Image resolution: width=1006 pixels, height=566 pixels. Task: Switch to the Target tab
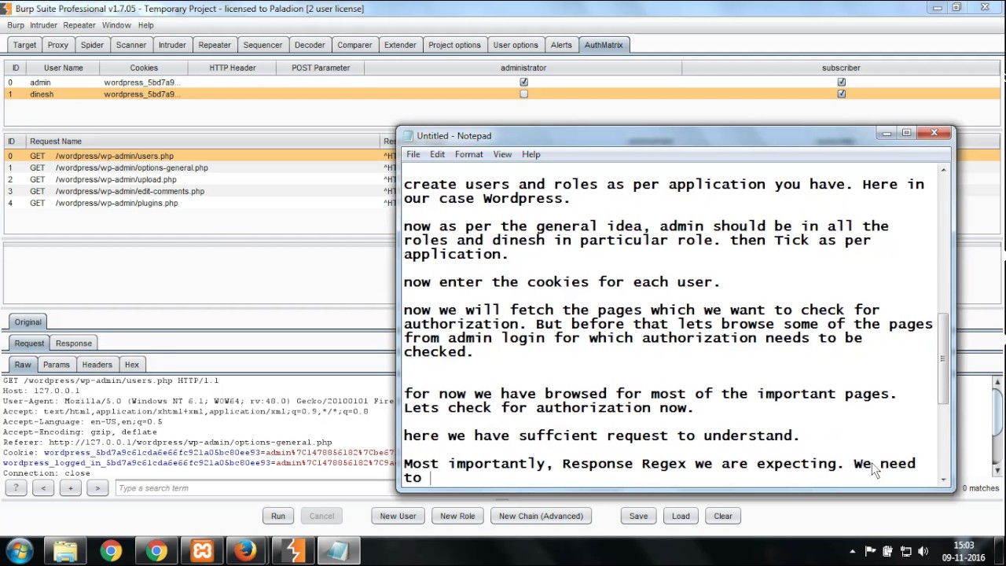tap(24, 45)
